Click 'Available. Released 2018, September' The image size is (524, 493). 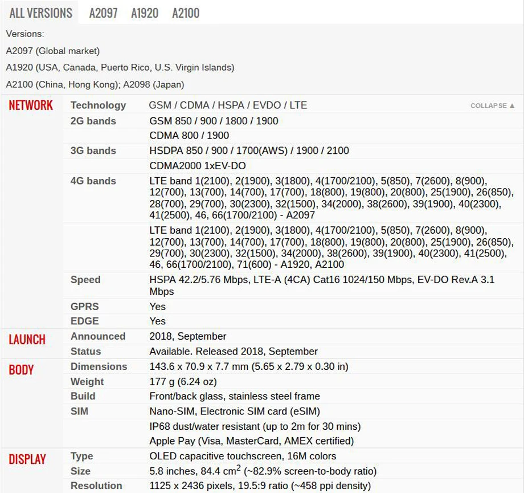click(x=234, y=351)
